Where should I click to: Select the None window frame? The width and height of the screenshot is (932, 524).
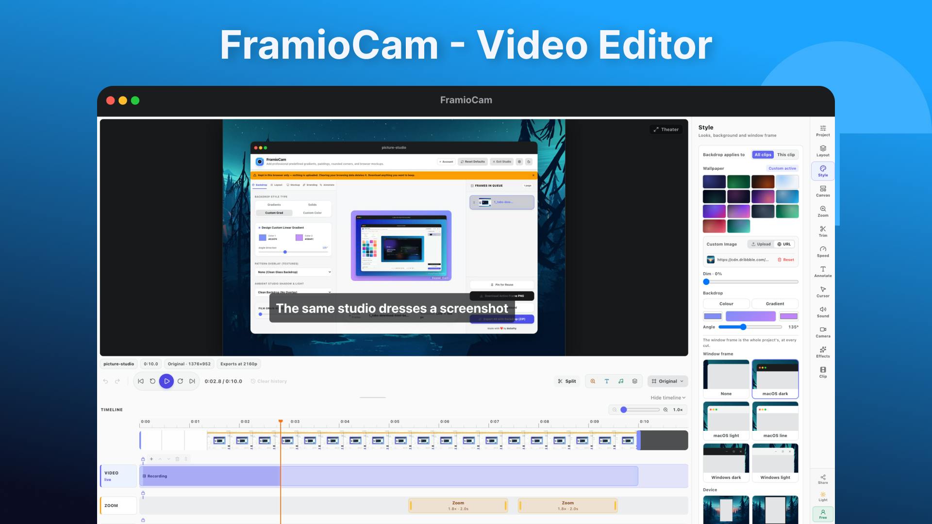point(726,379)
